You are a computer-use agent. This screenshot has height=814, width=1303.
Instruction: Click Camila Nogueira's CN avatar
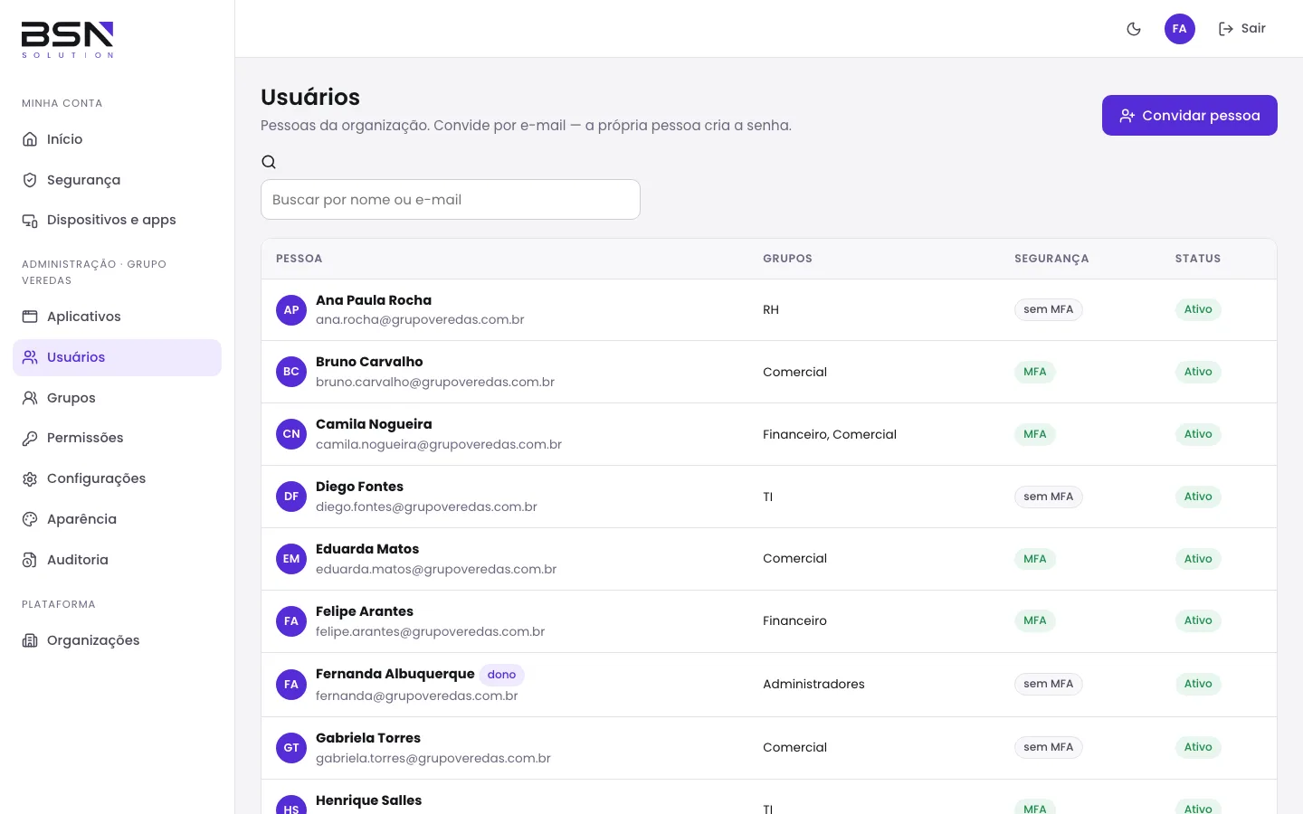pos(291,434)
